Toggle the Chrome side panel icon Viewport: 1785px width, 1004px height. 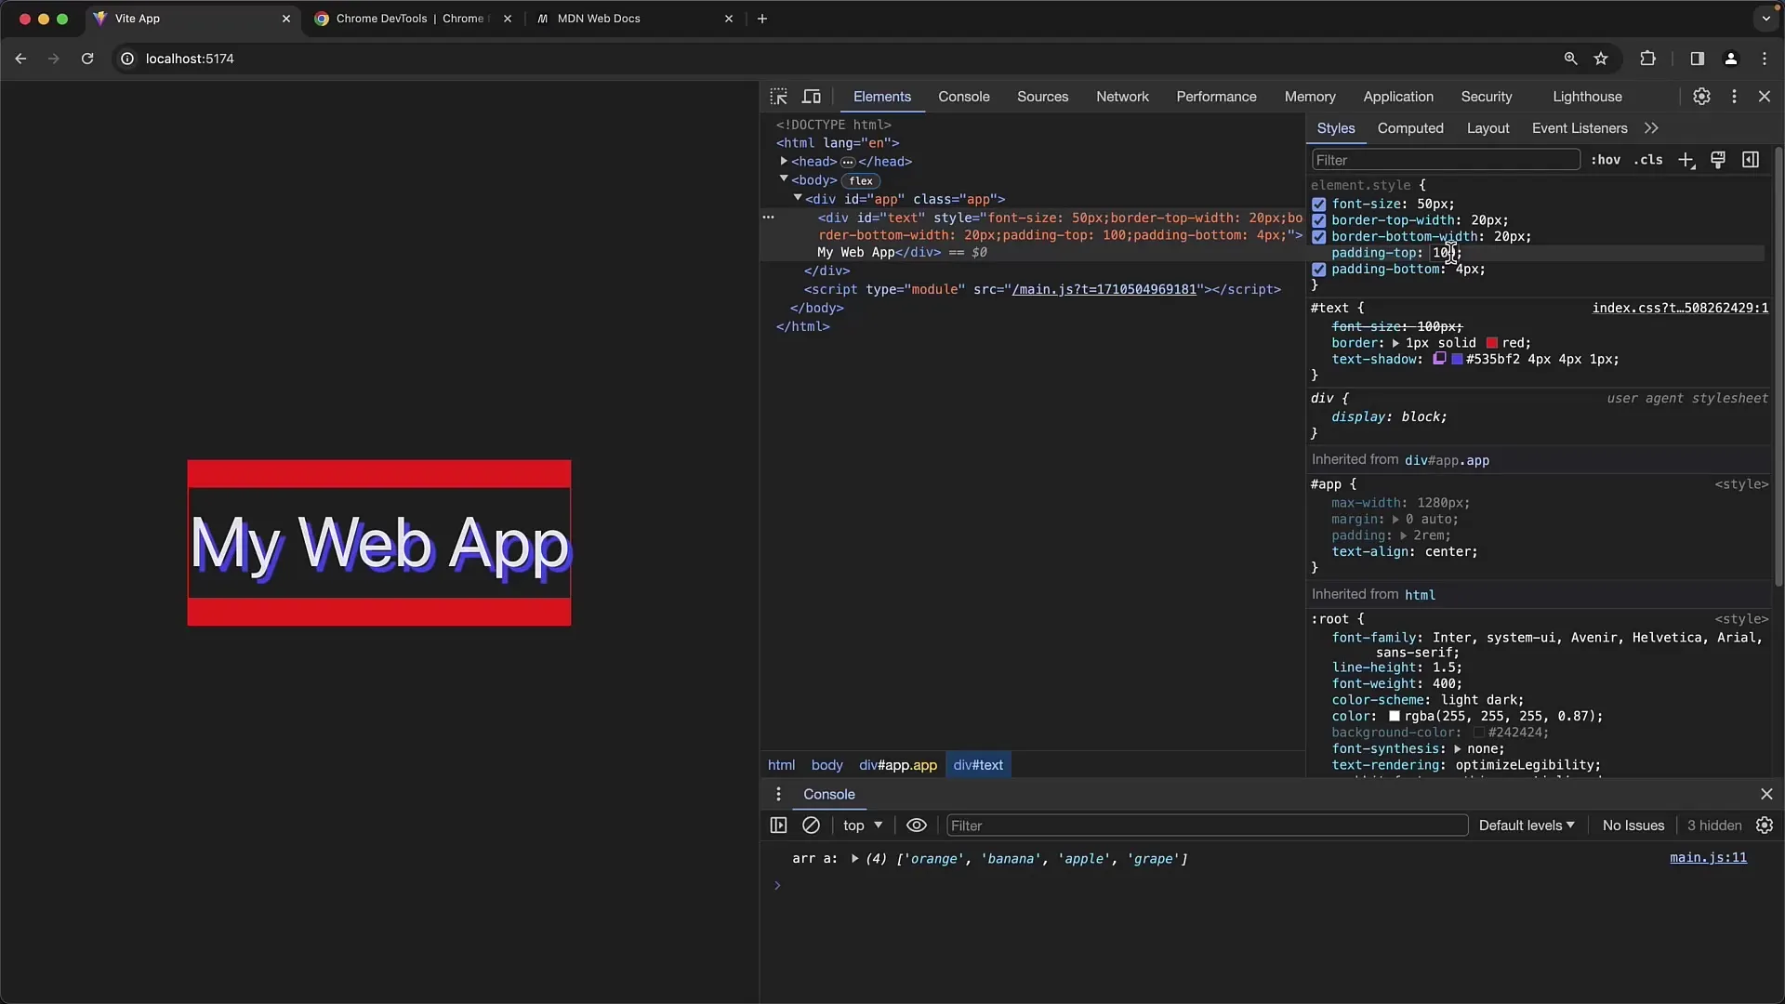pos(1697,59)
